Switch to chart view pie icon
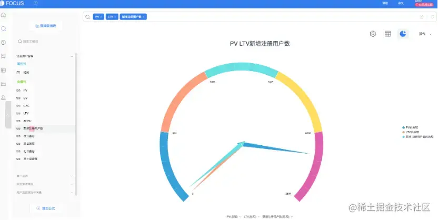Image resolution: width=438 pixels, height=220 pixels. pos(403,34)
